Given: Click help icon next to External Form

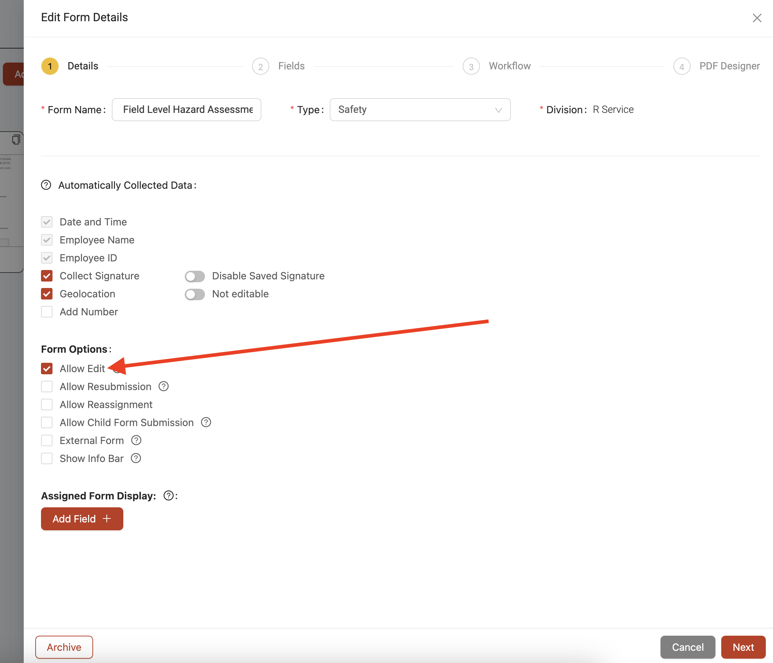Looking at the screenshot, I should tap(136, 440).
